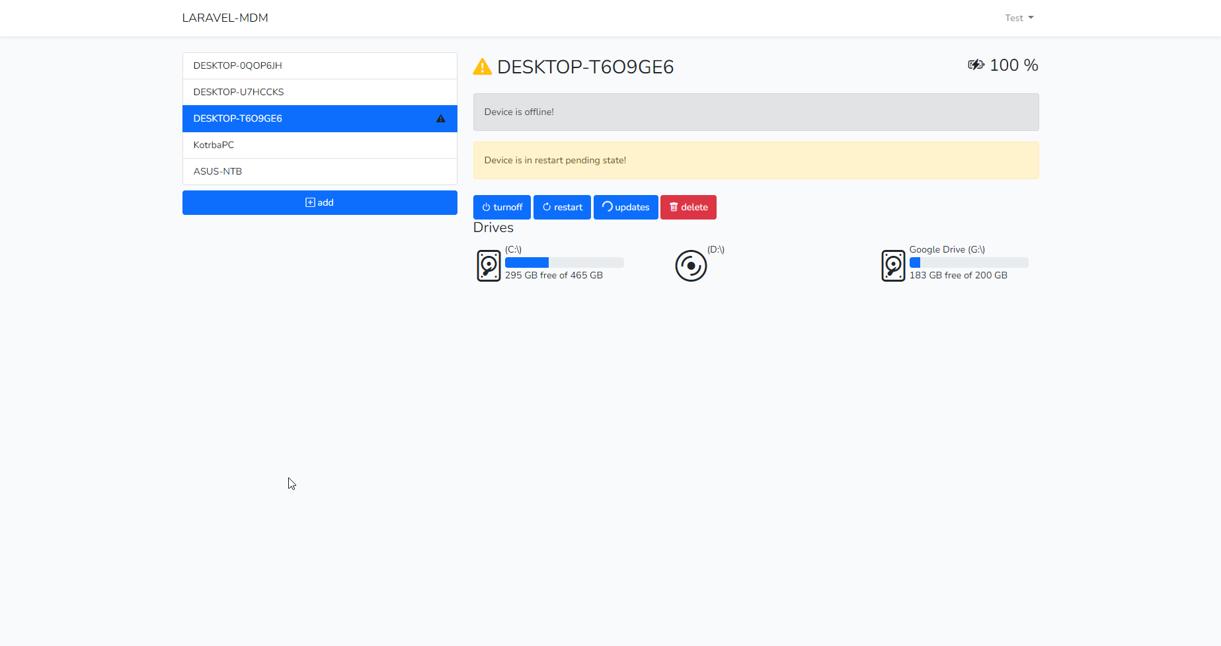Click the C:\ hard drive icon

pos(489,266)
